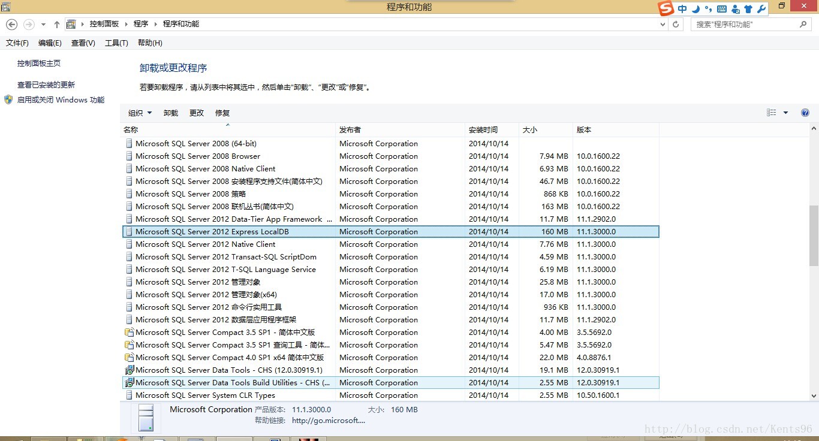Toggle Chinese/English mode 中 on Sogou bar

pos(682,8)
